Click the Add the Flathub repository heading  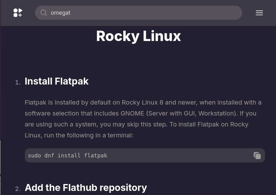click(x=86, y=187)
